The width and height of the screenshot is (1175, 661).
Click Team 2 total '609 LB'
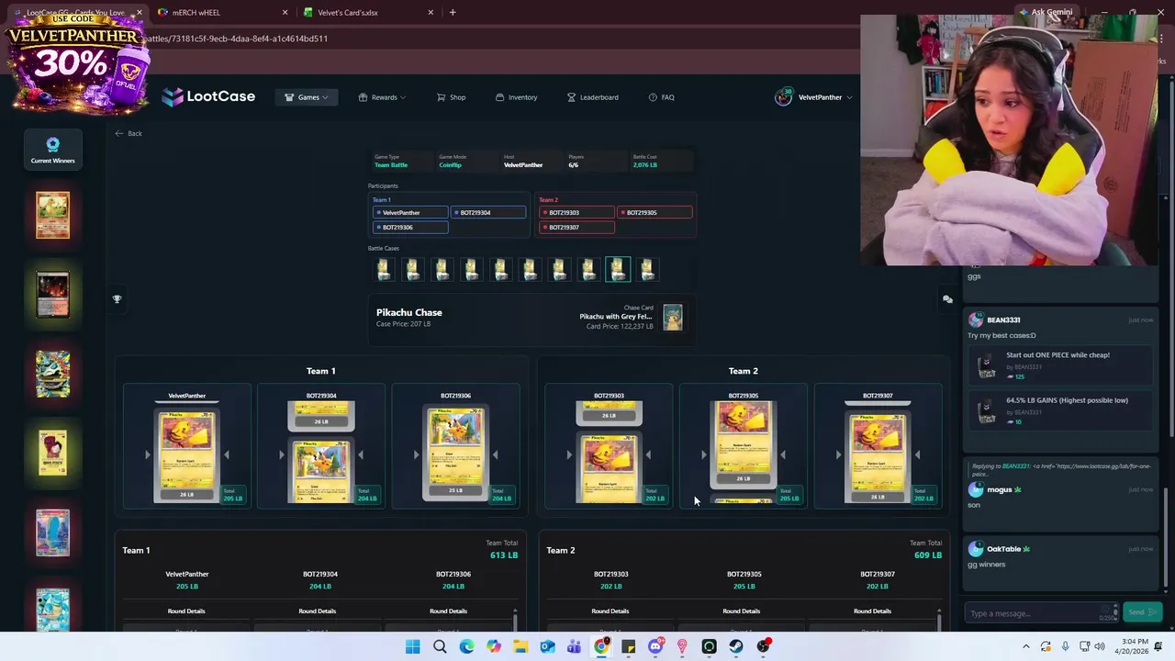click(928, 555)
